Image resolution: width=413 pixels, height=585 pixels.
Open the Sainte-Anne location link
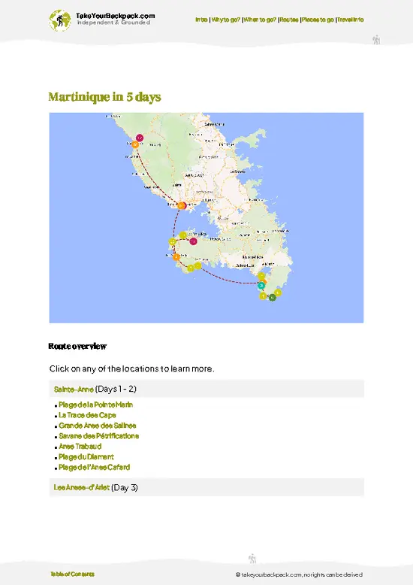pyautogui.click(x=74, y=389)
